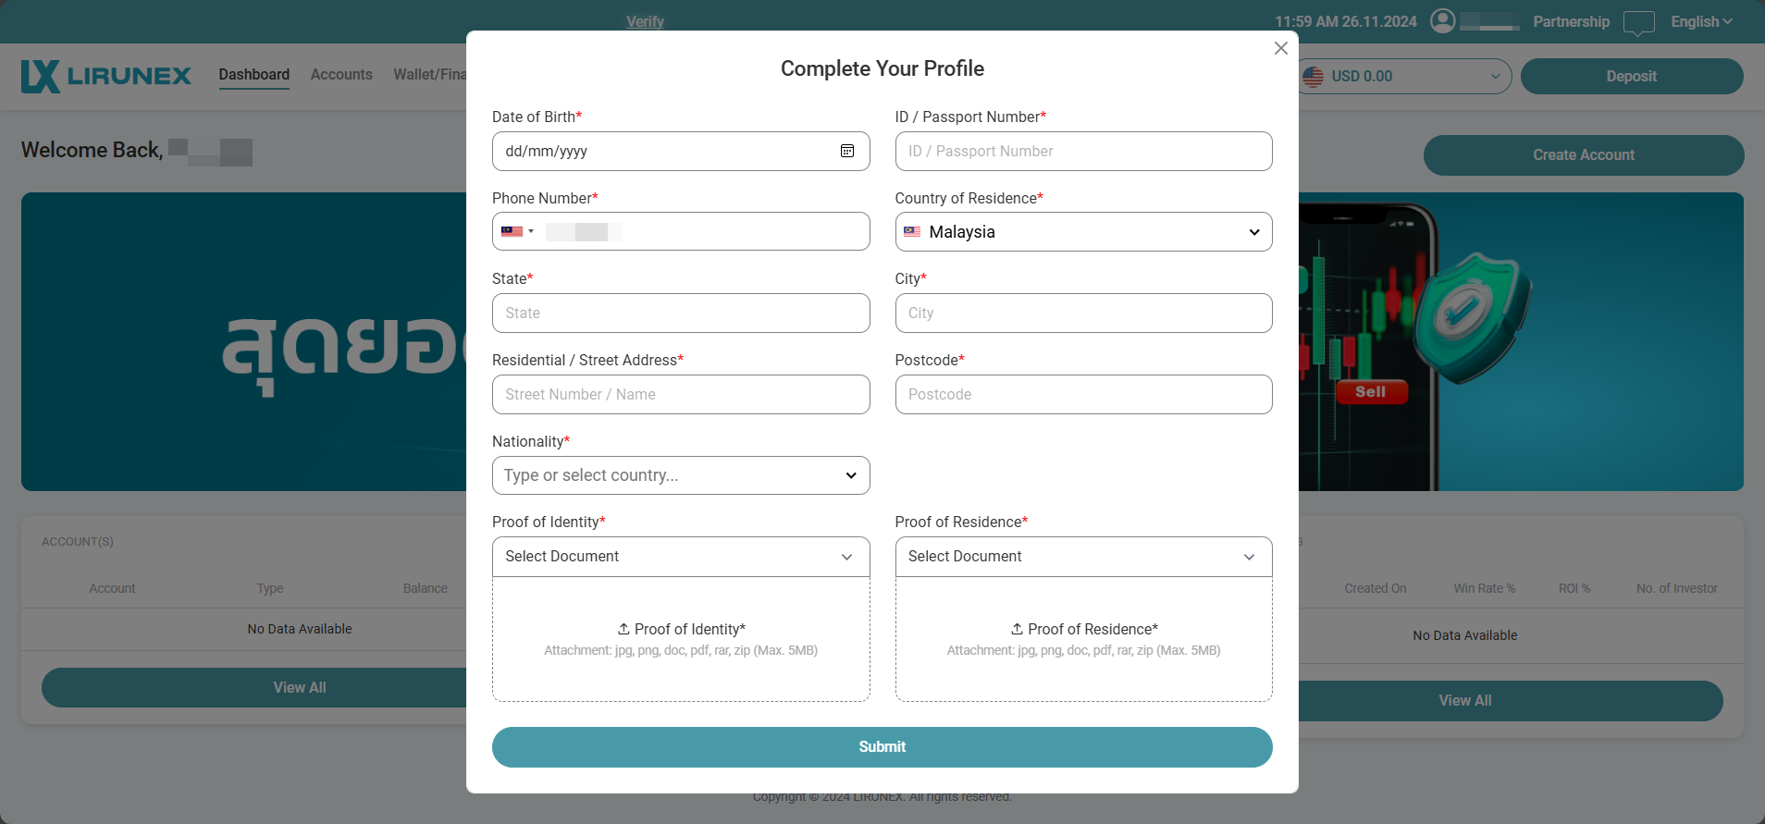Screen dimensions: 1765x824
Task: Expand the Country of Residence dropdown
Action: point(1083,232)
